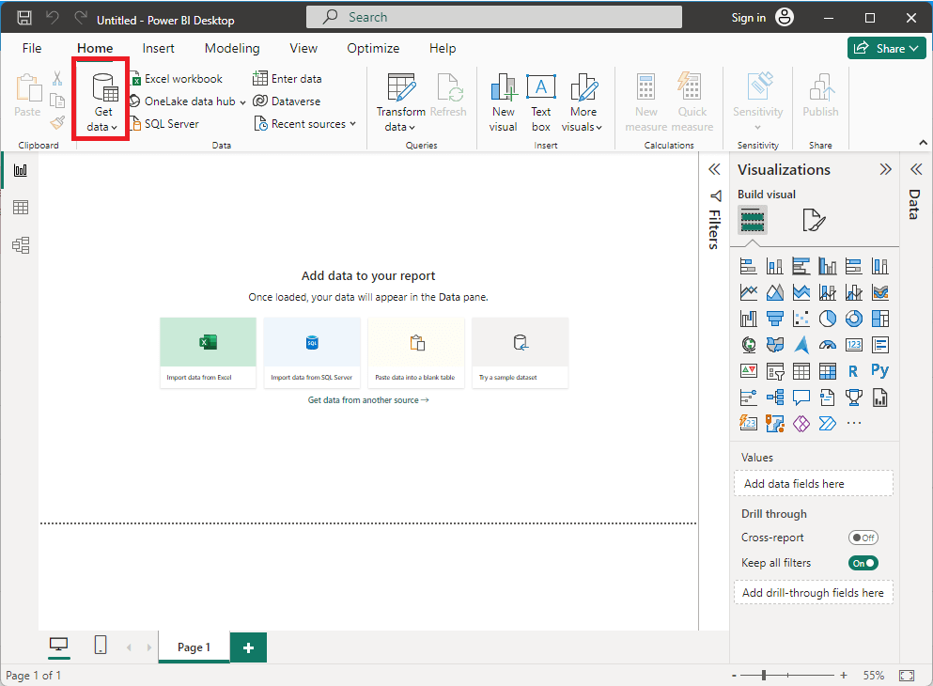933x686 pixels.
Task: Click Try a sample dataset card
Action: (x=520, y=352)
